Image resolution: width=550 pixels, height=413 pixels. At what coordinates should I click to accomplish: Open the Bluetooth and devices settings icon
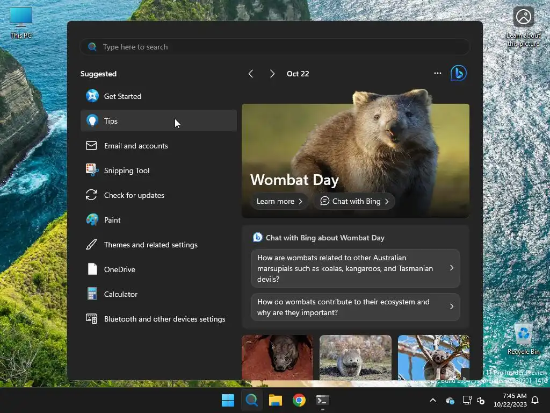(x=91, y=318)
